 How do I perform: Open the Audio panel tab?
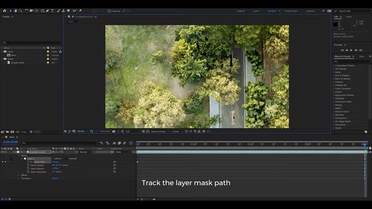tap(349, 17)
